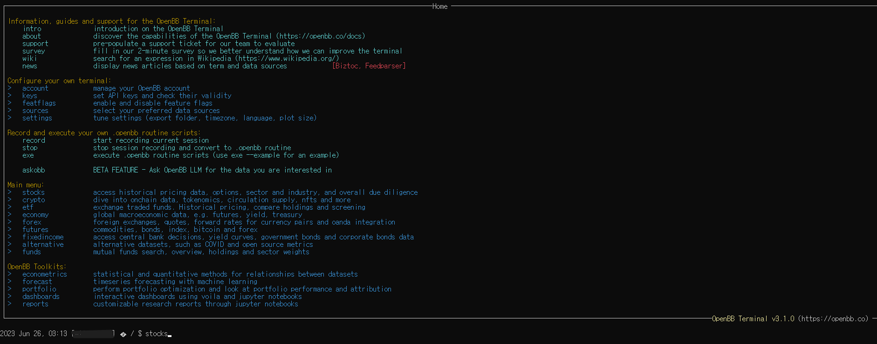Click the 'timeseries forecasting with machine learning' text
The height and width of the screenshot is (344, 877).
(175, 282)
